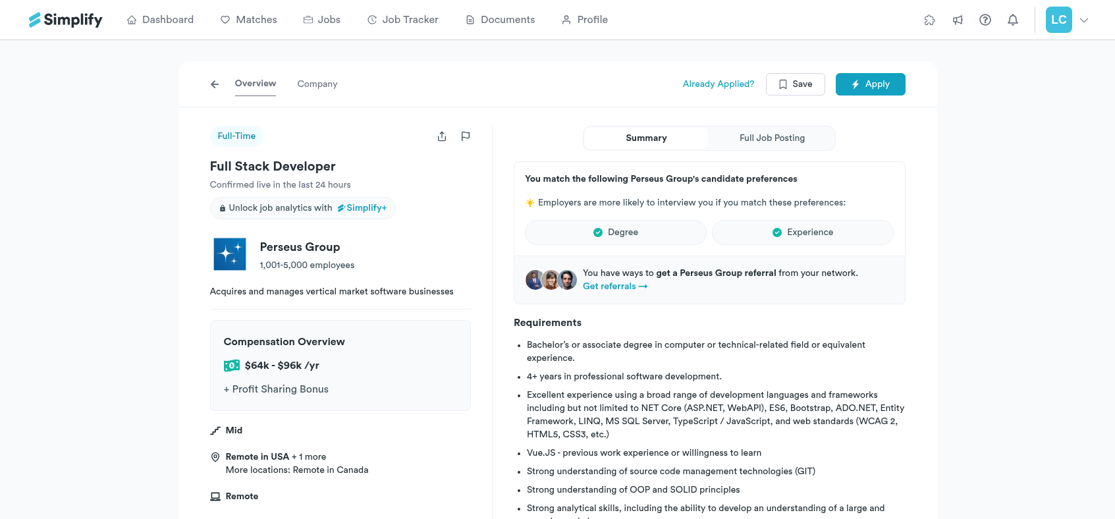The image size is (1115, 519).
Task: Select the Degree preference chip
Action: 615,232
